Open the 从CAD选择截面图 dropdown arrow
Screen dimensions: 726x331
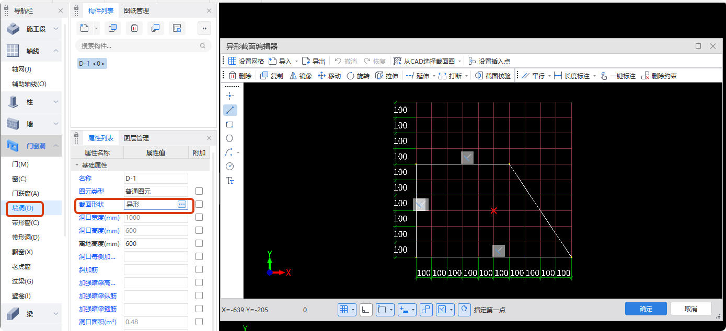(459, 61)
